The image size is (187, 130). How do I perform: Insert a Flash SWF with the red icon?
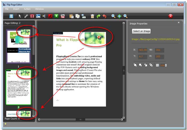point(50,16)
